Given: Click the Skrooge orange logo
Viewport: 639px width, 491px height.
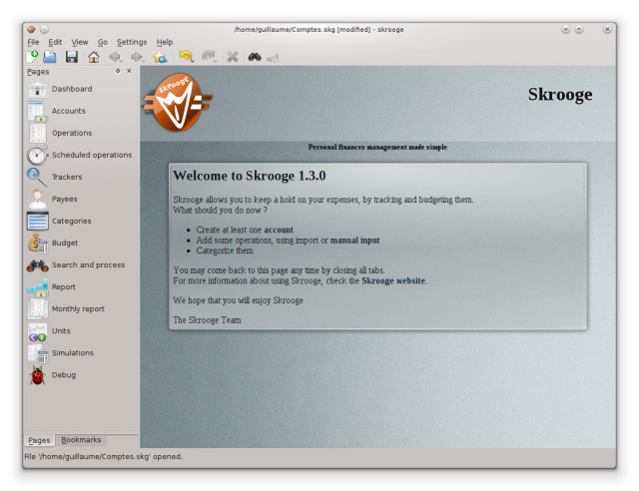Looking at the screenshot, I should 178,102.
